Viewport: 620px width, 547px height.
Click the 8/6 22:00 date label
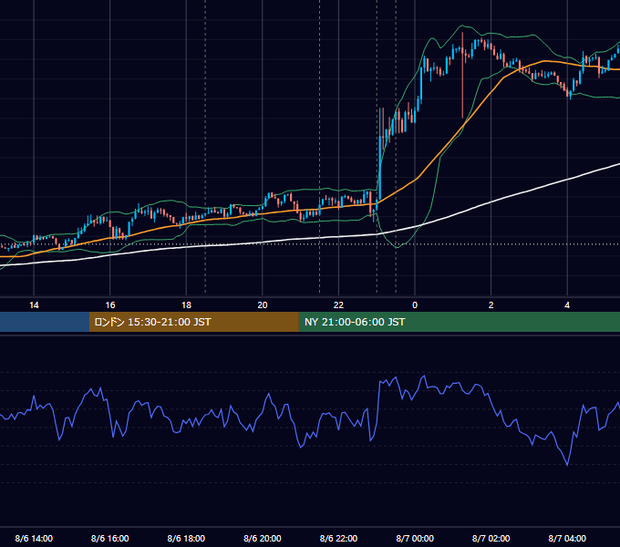click(338, 538)
